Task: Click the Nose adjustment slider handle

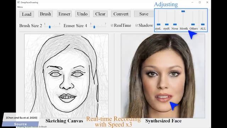Action: [x=175, y=25]
